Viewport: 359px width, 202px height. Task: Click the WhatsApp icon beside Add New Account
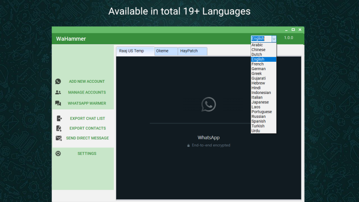[x=58, y=81]
